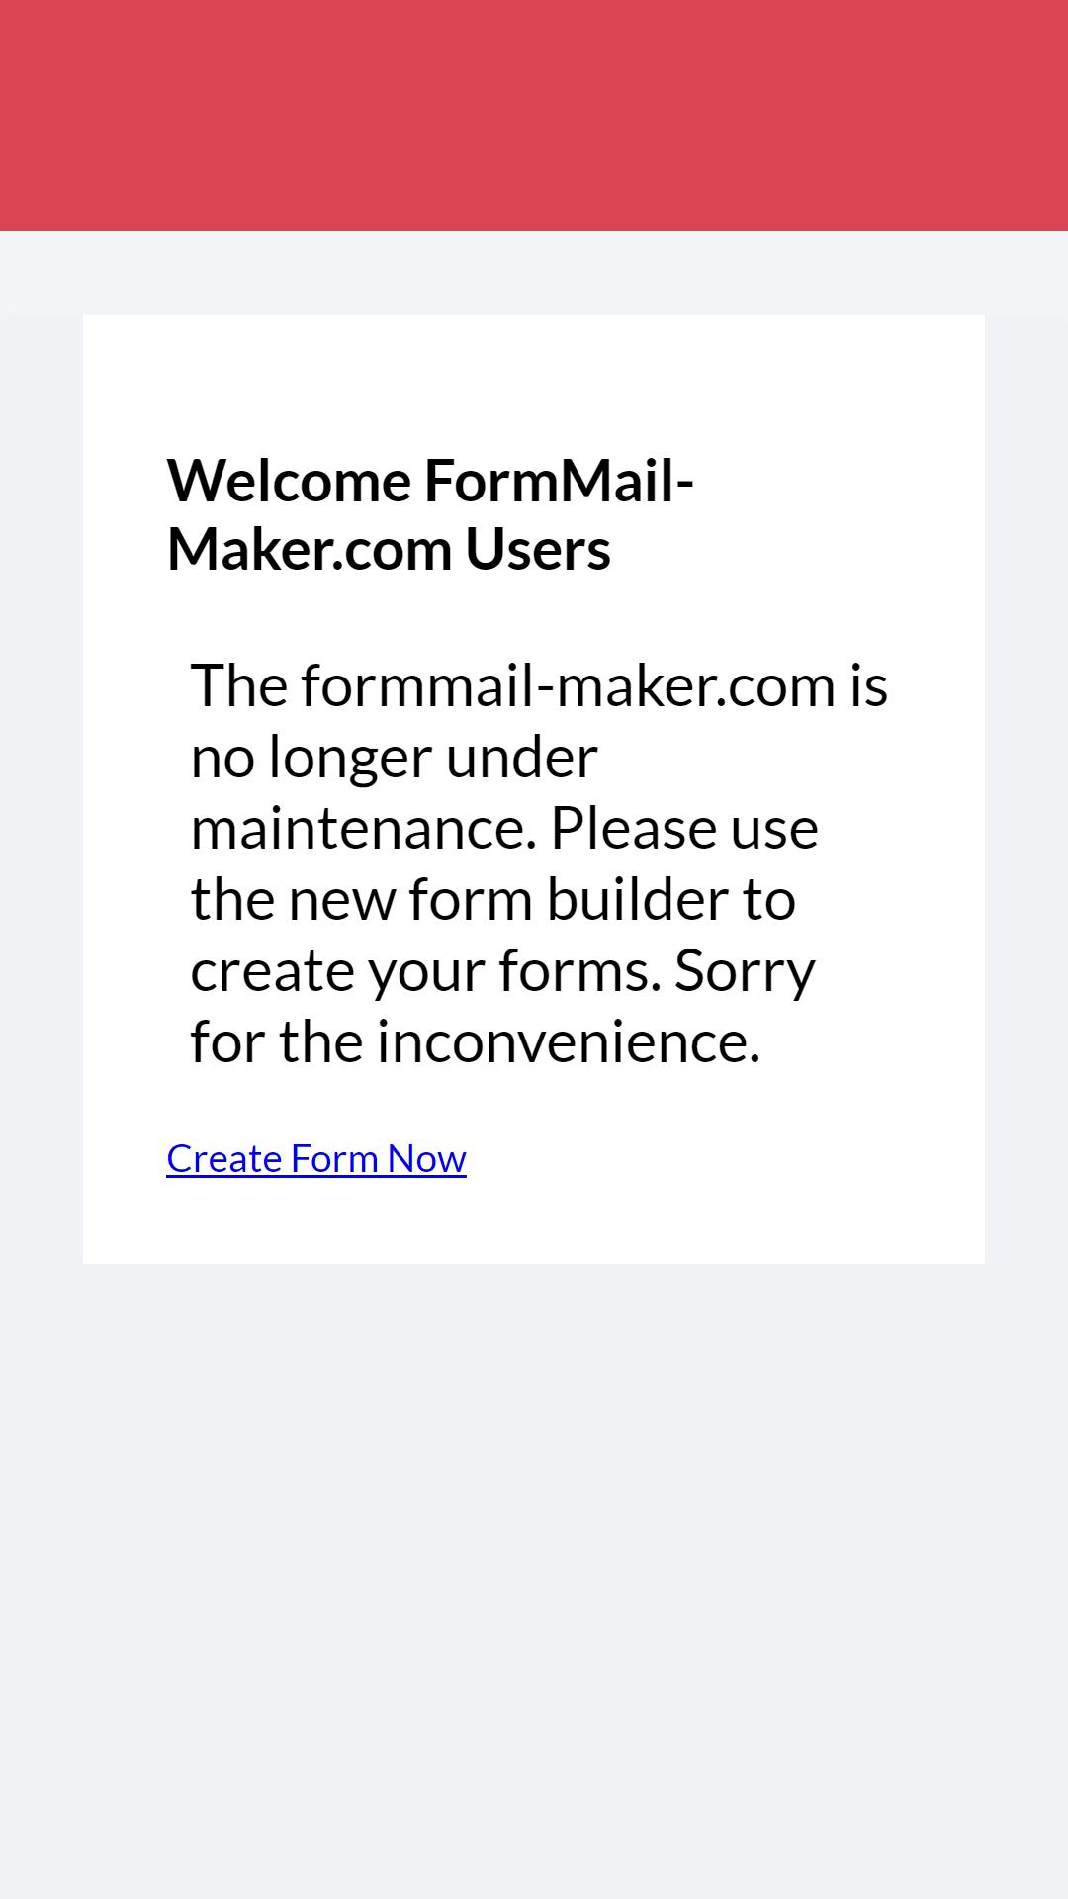The height and width of the screenshot is (1899, 1068).
Task: Click 'create your forms.' text
Action: click(425, 971)
